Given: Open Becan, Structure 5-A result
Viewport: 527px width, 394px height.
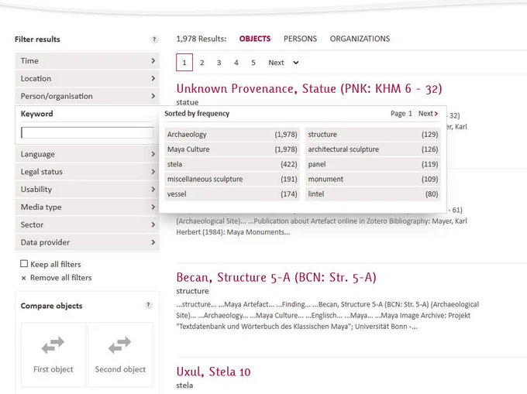Looking at the screenshot, I should coord(276,277).
